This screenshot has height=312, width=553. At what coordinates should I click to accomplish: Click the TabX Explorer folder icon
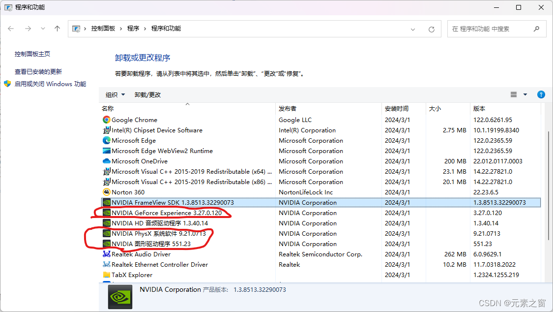tap(107, 275)
